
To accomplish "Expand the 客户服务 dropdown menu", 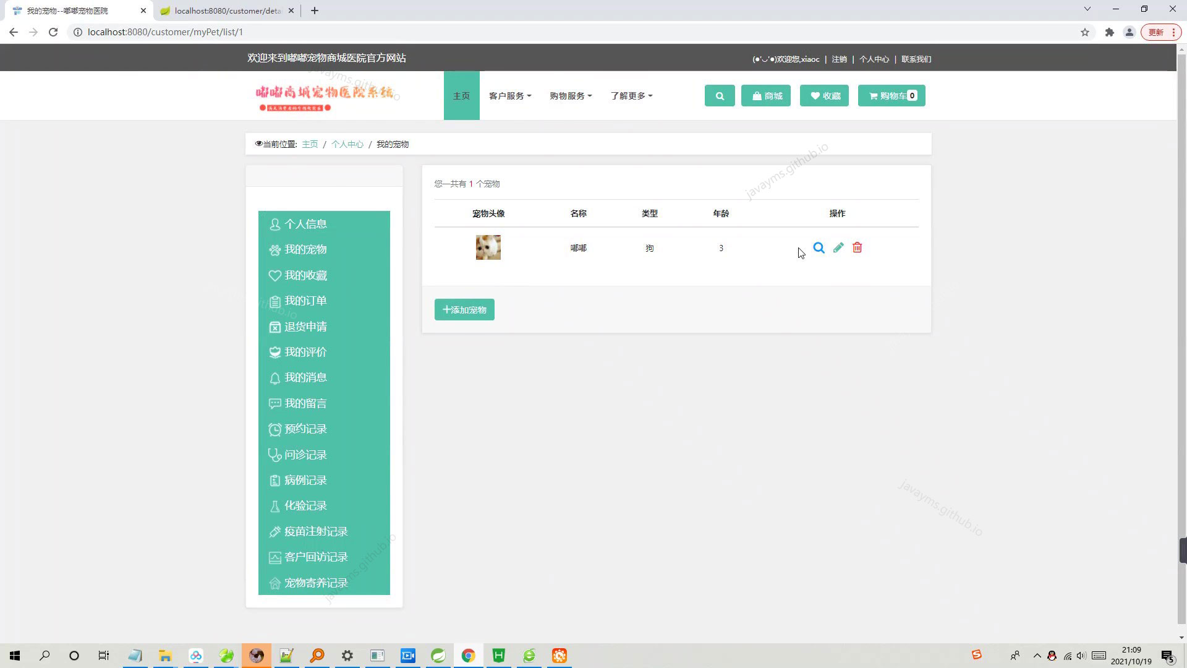I will coord(510,96).
